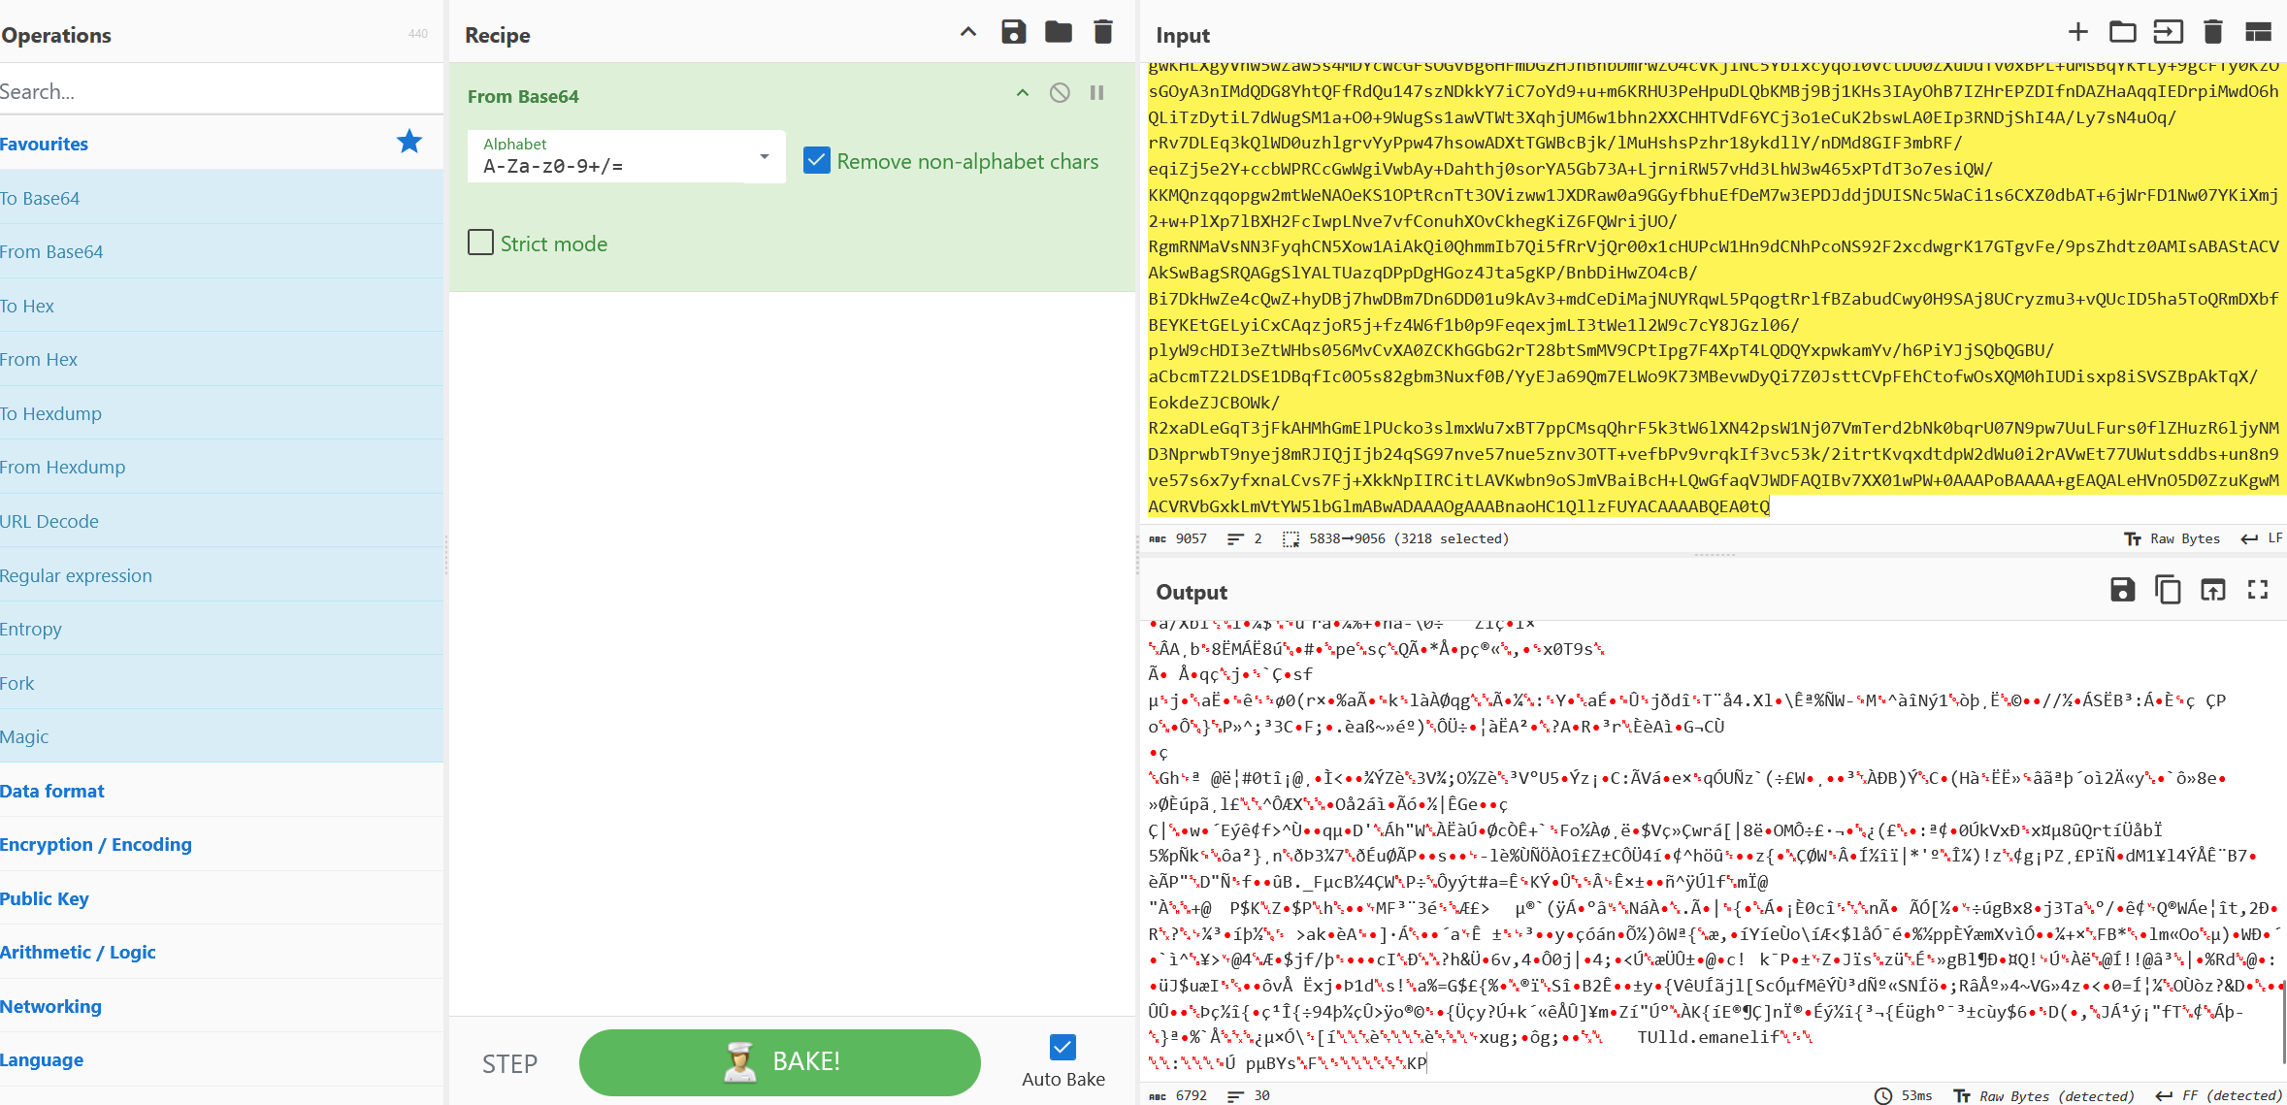Collapse the From Base64 operation arguments
Screen dimensions: 2287x1105
coord(1022,93)
